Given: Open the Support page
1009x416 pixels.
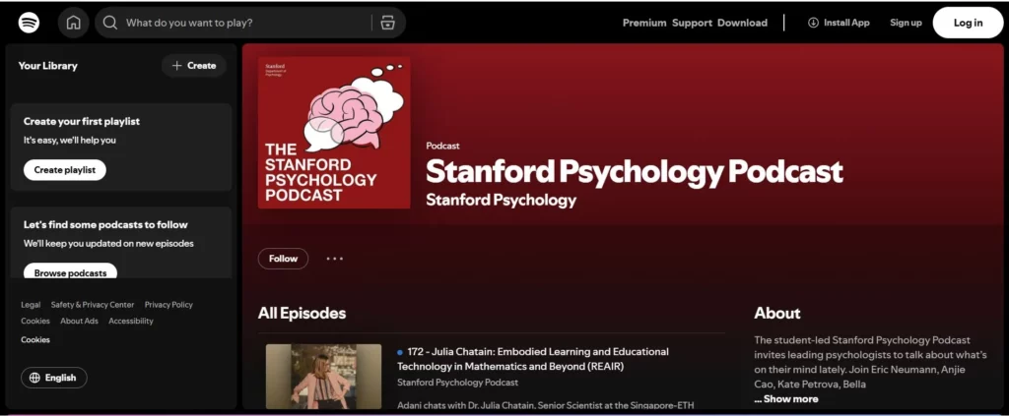Looking at the screenshot, I should pyautogui.click(x=692, y=23).
